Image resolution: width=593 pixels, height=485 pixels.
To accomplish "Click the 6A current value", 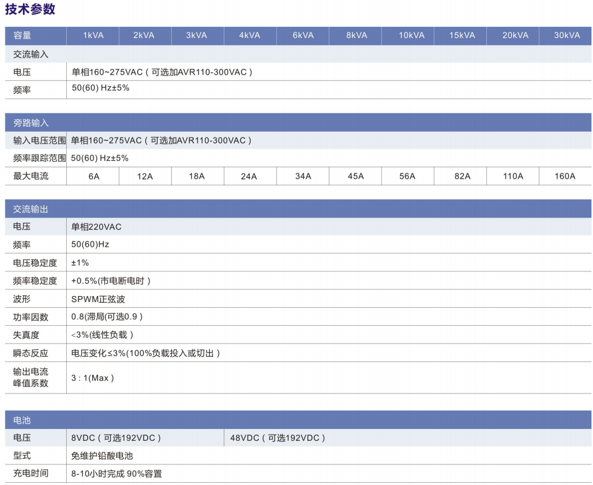I will [94, 176].
